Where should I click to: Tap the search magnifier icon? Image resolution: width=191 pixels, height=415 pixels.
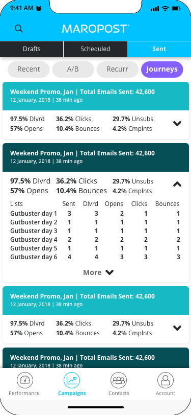coord(19,29)
